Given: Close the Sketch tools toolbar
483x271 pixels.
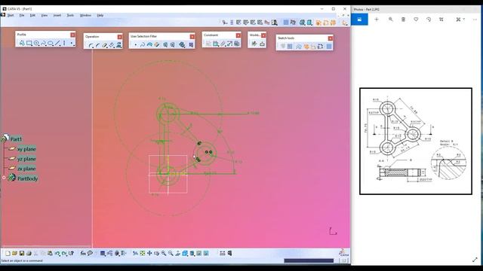Looking at the screenshot, I should pos(331,38).
